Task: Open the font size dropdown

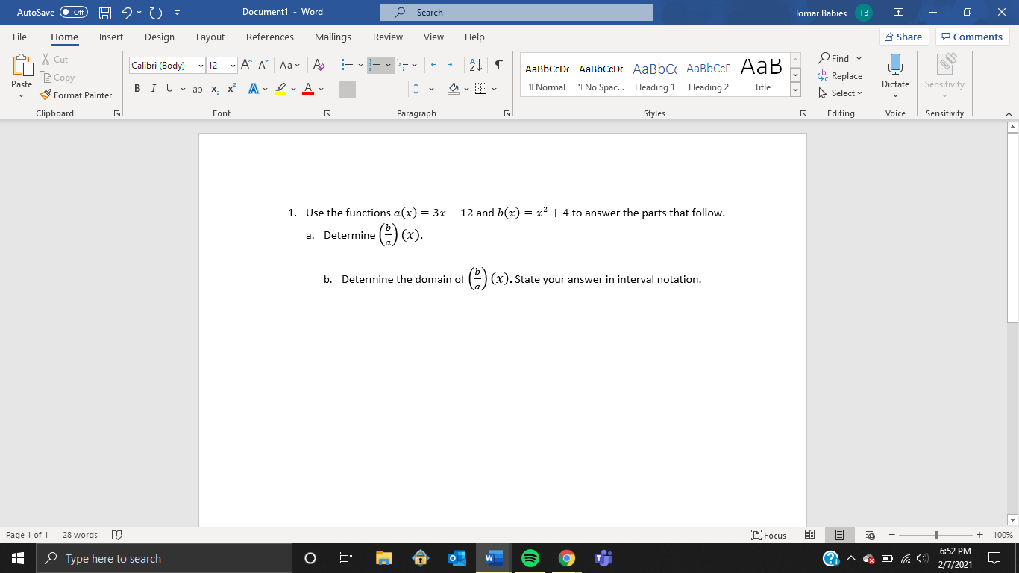Action: click(x=233, y=66)
